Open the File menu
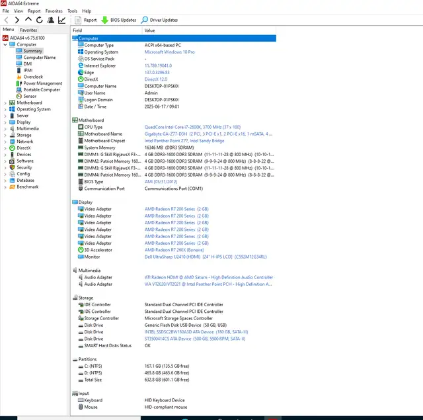This screenshot has height=420, width=423. click(6, 11)
